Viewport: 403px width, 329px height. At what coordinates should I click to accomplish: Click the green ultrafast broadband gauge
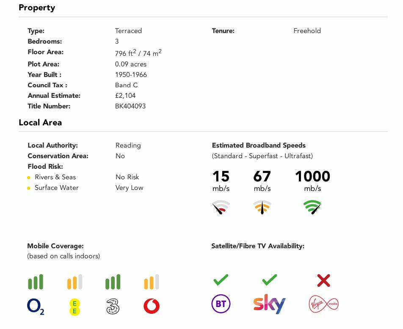point(312,207)
